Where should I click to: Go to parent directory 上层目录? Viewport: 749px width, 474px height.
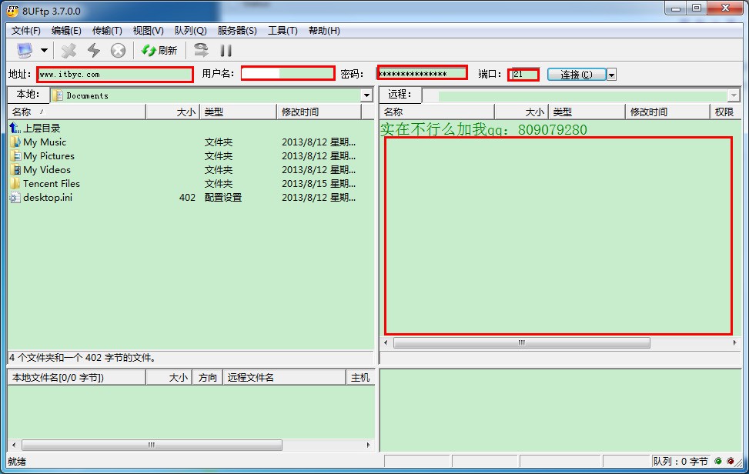pyautogui.click(x=41, y=129)
